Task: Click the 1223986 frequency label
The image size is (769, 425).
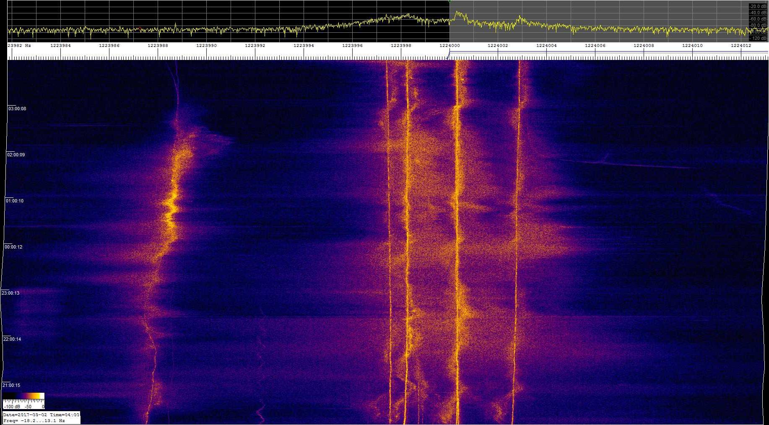Action: point(109,45)
